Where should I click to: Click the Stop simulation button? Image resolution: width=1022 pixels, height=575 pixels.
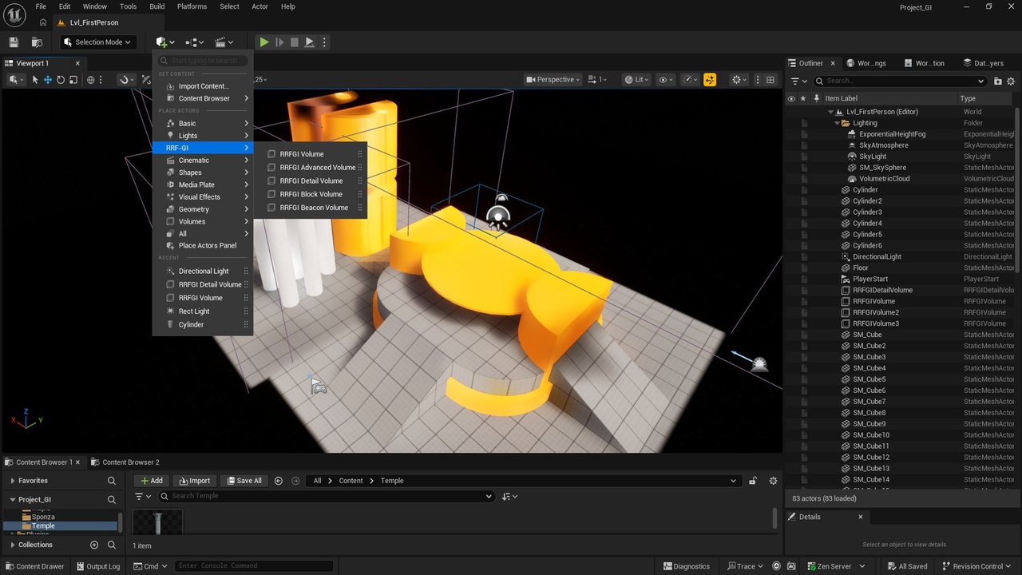click(294, 42)
